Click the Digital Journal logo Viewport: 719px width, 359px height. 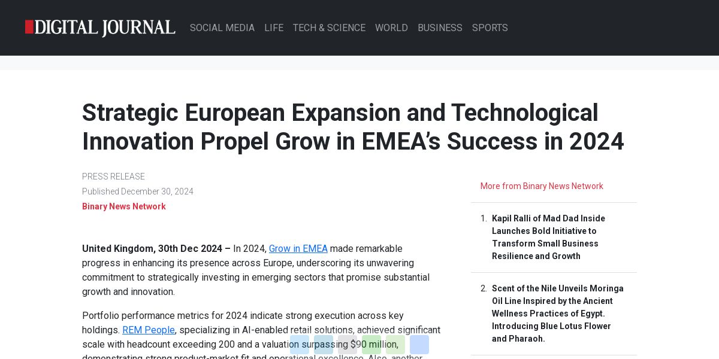click(x=100, y=28)
